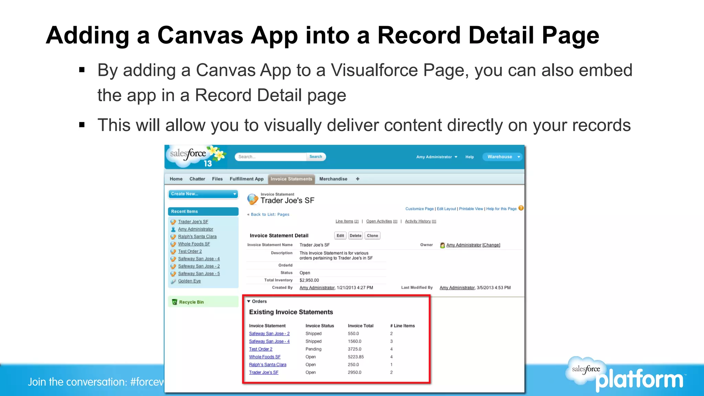Open Whole Foods SF in Orders table
Image resolution: width=704 pixels, height=396 pixels.
click(x=265, y=357)
